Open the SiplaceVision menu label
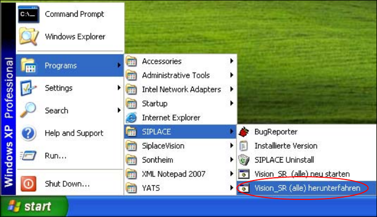The height and width of the screenshot is (217, 377). 163,146
